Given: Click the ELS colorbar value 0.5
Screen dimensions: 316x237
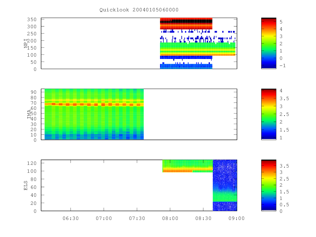Looking at the screenshot, I should (284, 205).
